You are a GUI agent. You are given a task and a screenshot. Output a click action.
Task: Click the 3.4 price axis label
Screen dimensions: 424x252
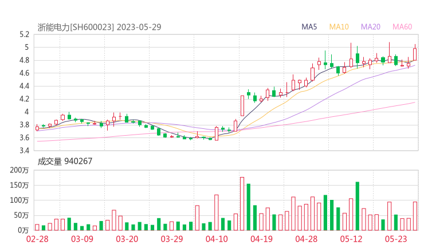point(24,150)
